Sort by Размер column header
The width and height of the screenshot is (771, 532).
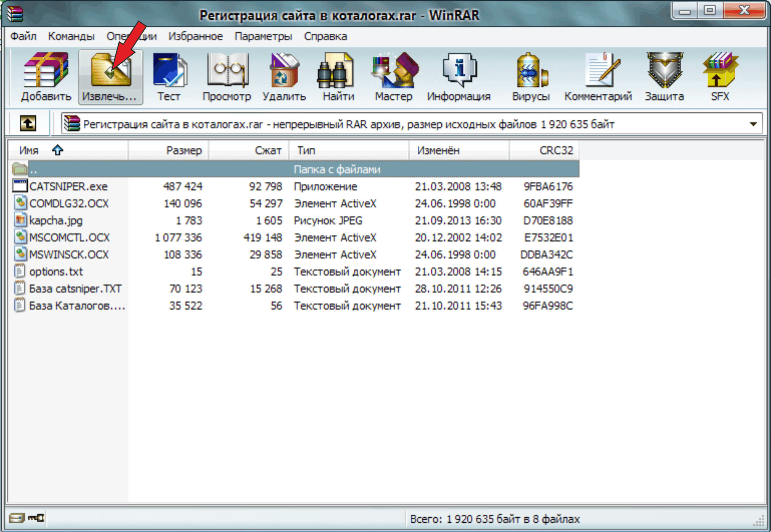click(168, 150)
